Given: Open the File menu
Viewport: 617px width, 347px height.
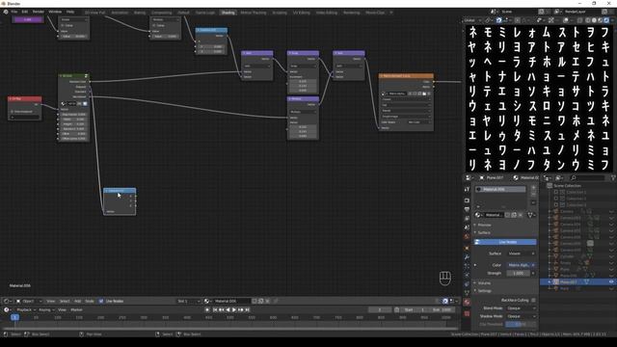Looking at the screenshot, I should tap(14, 12).
